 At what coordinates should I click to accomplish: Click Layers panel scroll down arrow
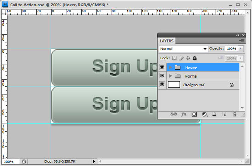point(242,108)
